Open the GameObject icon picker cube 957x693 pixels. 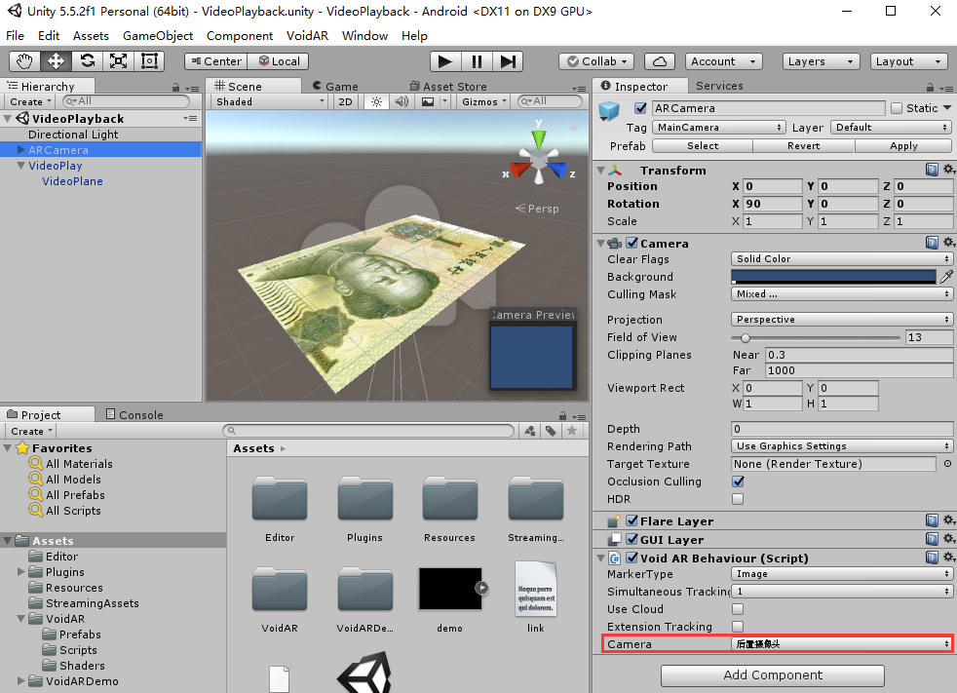coord(609,110)
